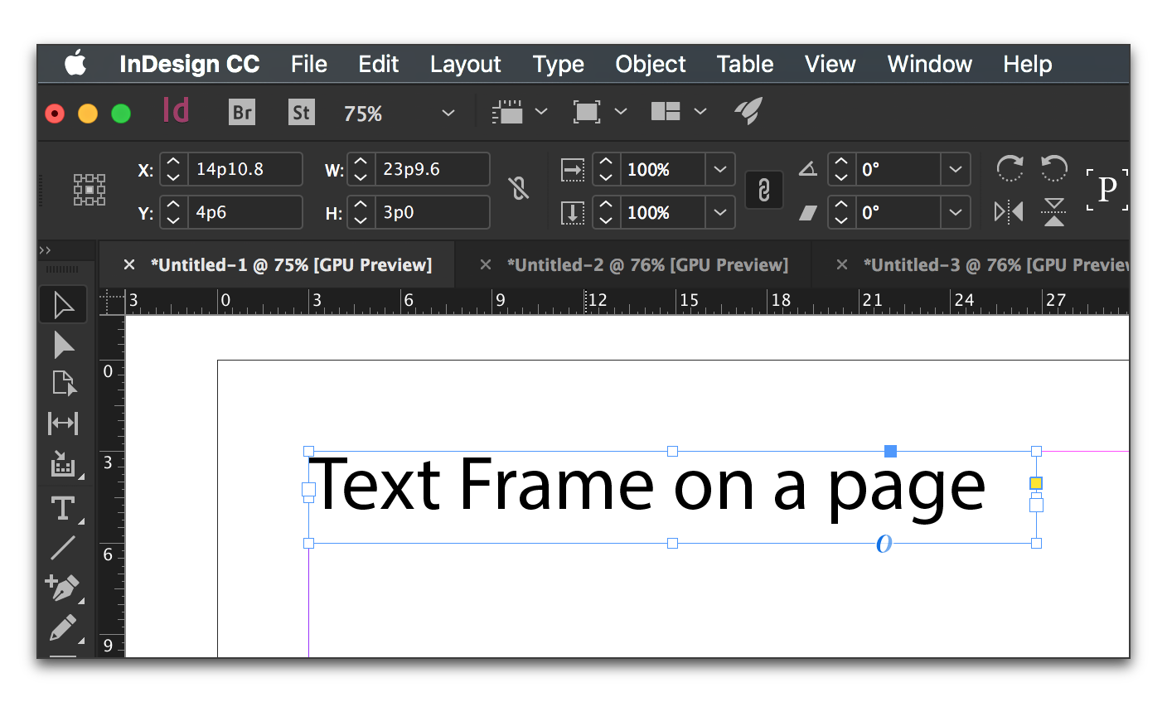This screenshot has width=1167, height=702.
Task: Select the Page tool
Action: tap(63, 383)
